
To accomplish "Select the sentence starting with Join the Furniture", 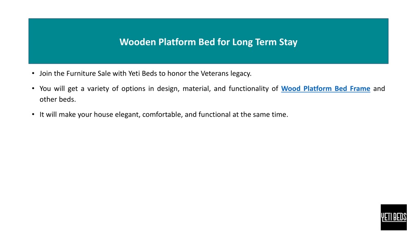I will pyautogui.click(x=145, y=74).
